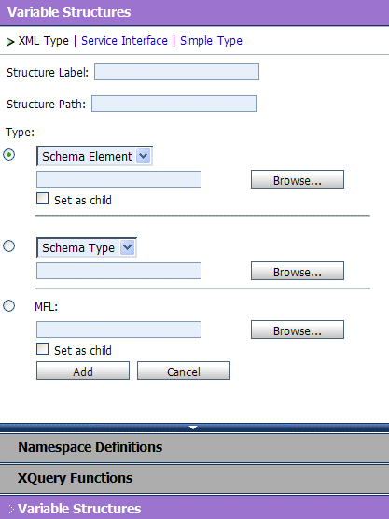
Task: Click the Structure Path input field
Action: (174, 104)
